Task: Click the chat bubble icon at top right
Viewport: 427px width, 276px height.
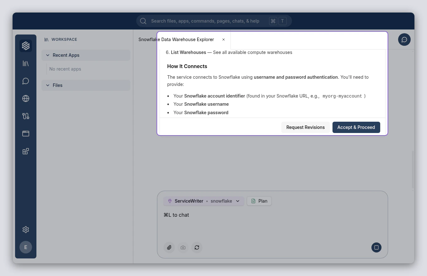Action: click(404, 40)
